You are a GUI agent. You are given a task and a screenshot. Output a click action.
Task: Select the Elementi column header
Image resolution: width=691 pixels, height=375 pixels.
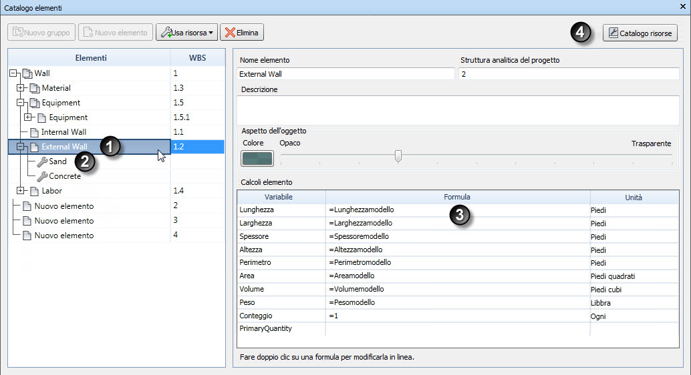90,57
